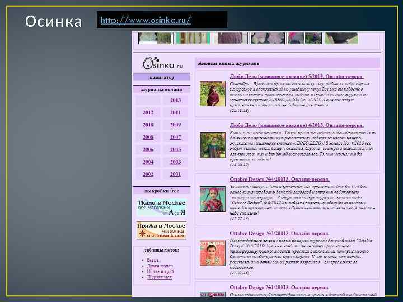Viewport: 403px width, 302px height.
Task: Open 2004 journals archive link
Action: pos(148,162)
